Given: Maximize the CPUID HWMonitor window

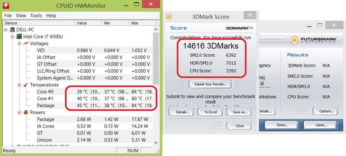Looking at the screenshot, I should click(136, 4).
